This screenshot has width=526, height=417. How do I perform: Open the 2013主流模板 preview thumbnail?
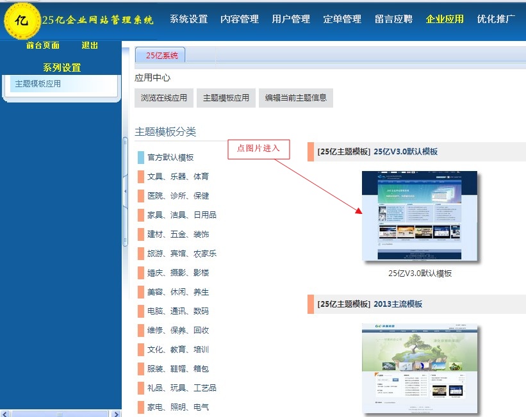click(x=419, y=368)
